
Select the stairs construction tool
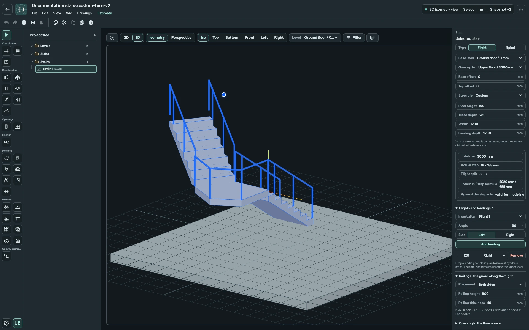pos(6,100)
